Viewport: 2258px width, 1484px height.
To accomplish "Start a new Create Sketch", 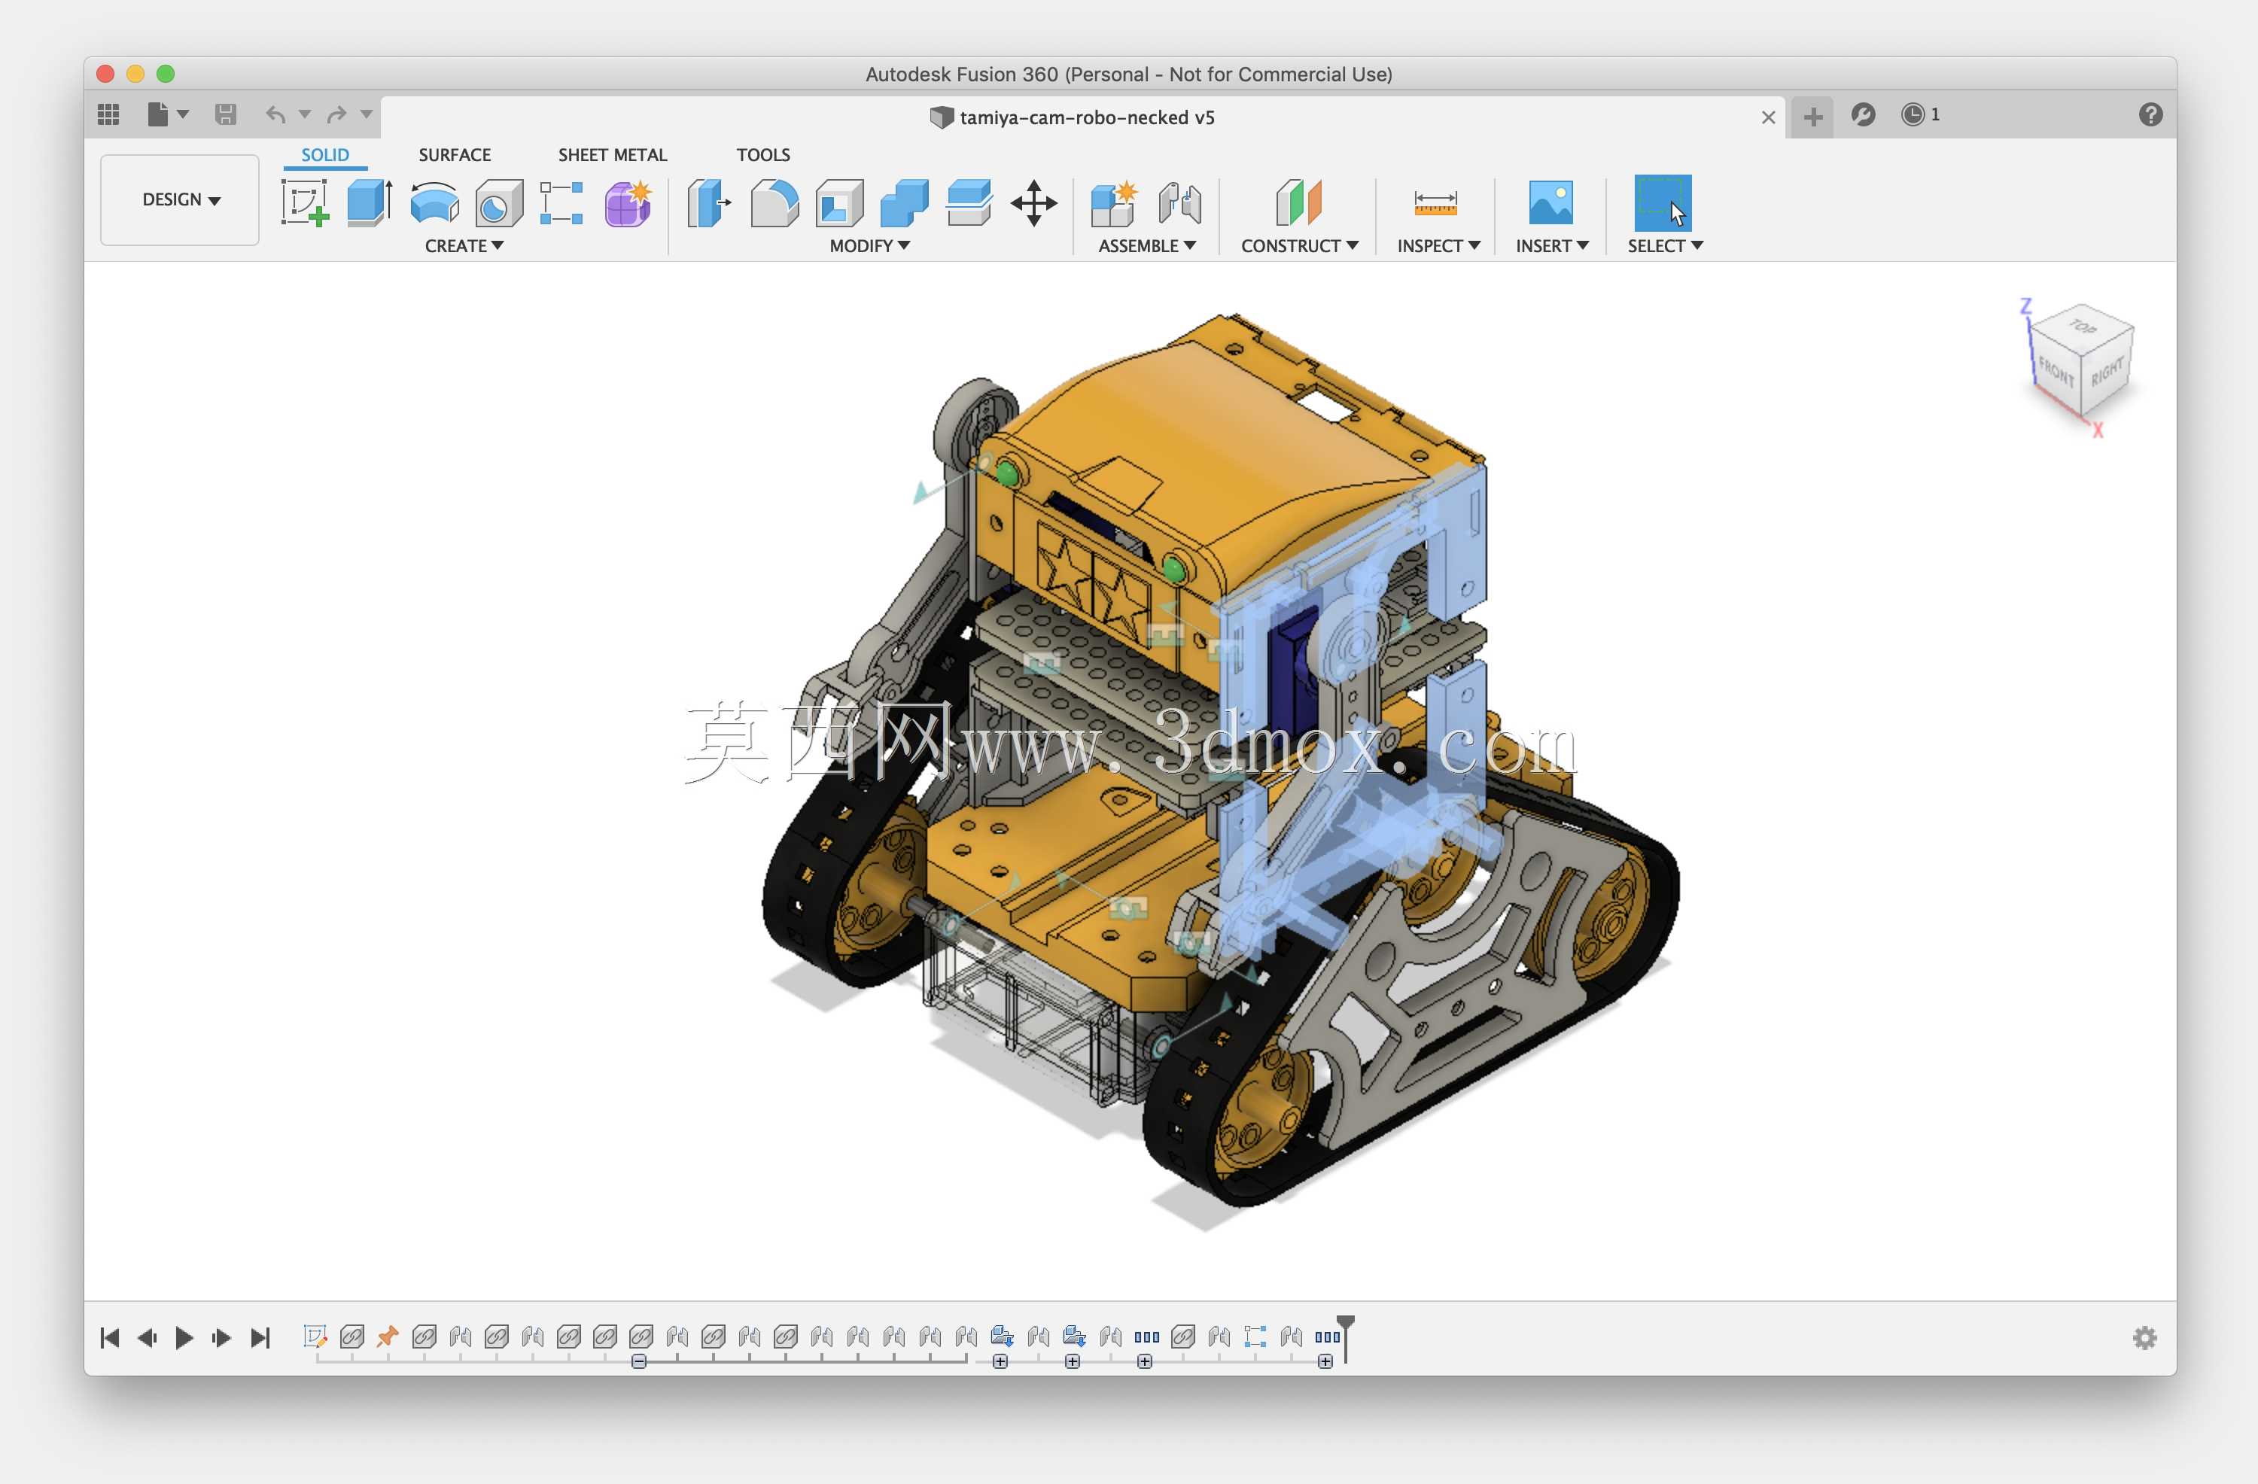I will tap(306, 203).
